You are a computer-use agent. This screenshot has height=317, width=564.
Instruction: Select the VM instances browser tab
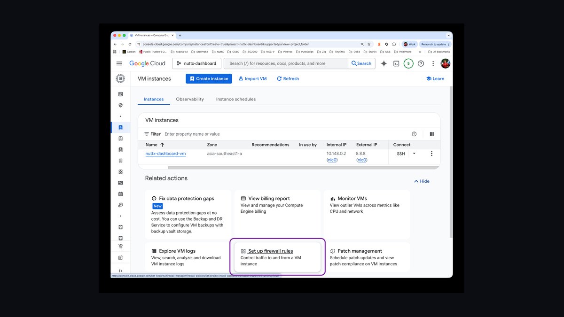[x=152, y=35]
